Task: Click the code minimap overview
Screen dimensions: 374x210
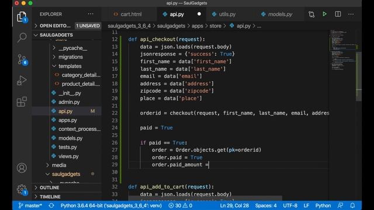Action: 342,50
